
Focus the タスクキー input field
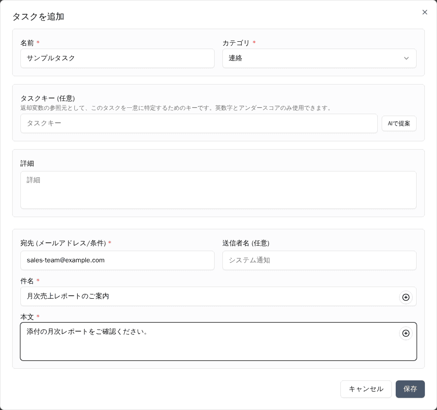pyautogui.click(x=199, y=123)
